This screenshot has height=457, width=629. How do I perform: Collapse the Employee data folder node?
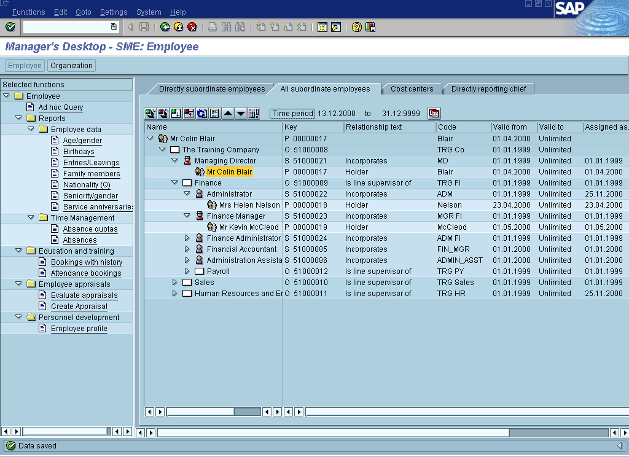point(31,129)
